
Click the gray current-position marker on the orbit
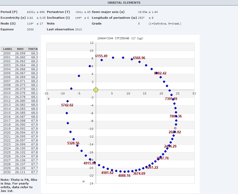tap(175, 128)
